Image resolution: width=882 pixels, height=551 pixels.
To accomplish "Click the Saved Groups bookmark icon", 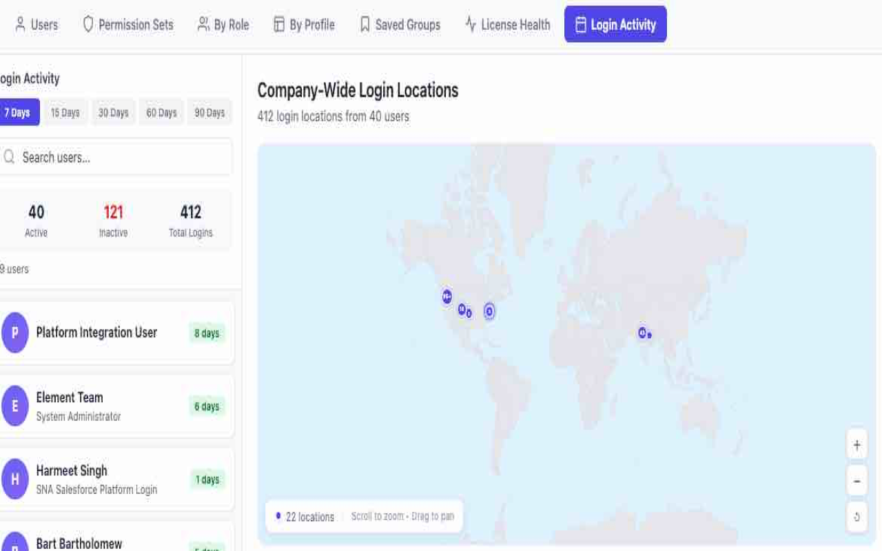I will click(365, 24).
